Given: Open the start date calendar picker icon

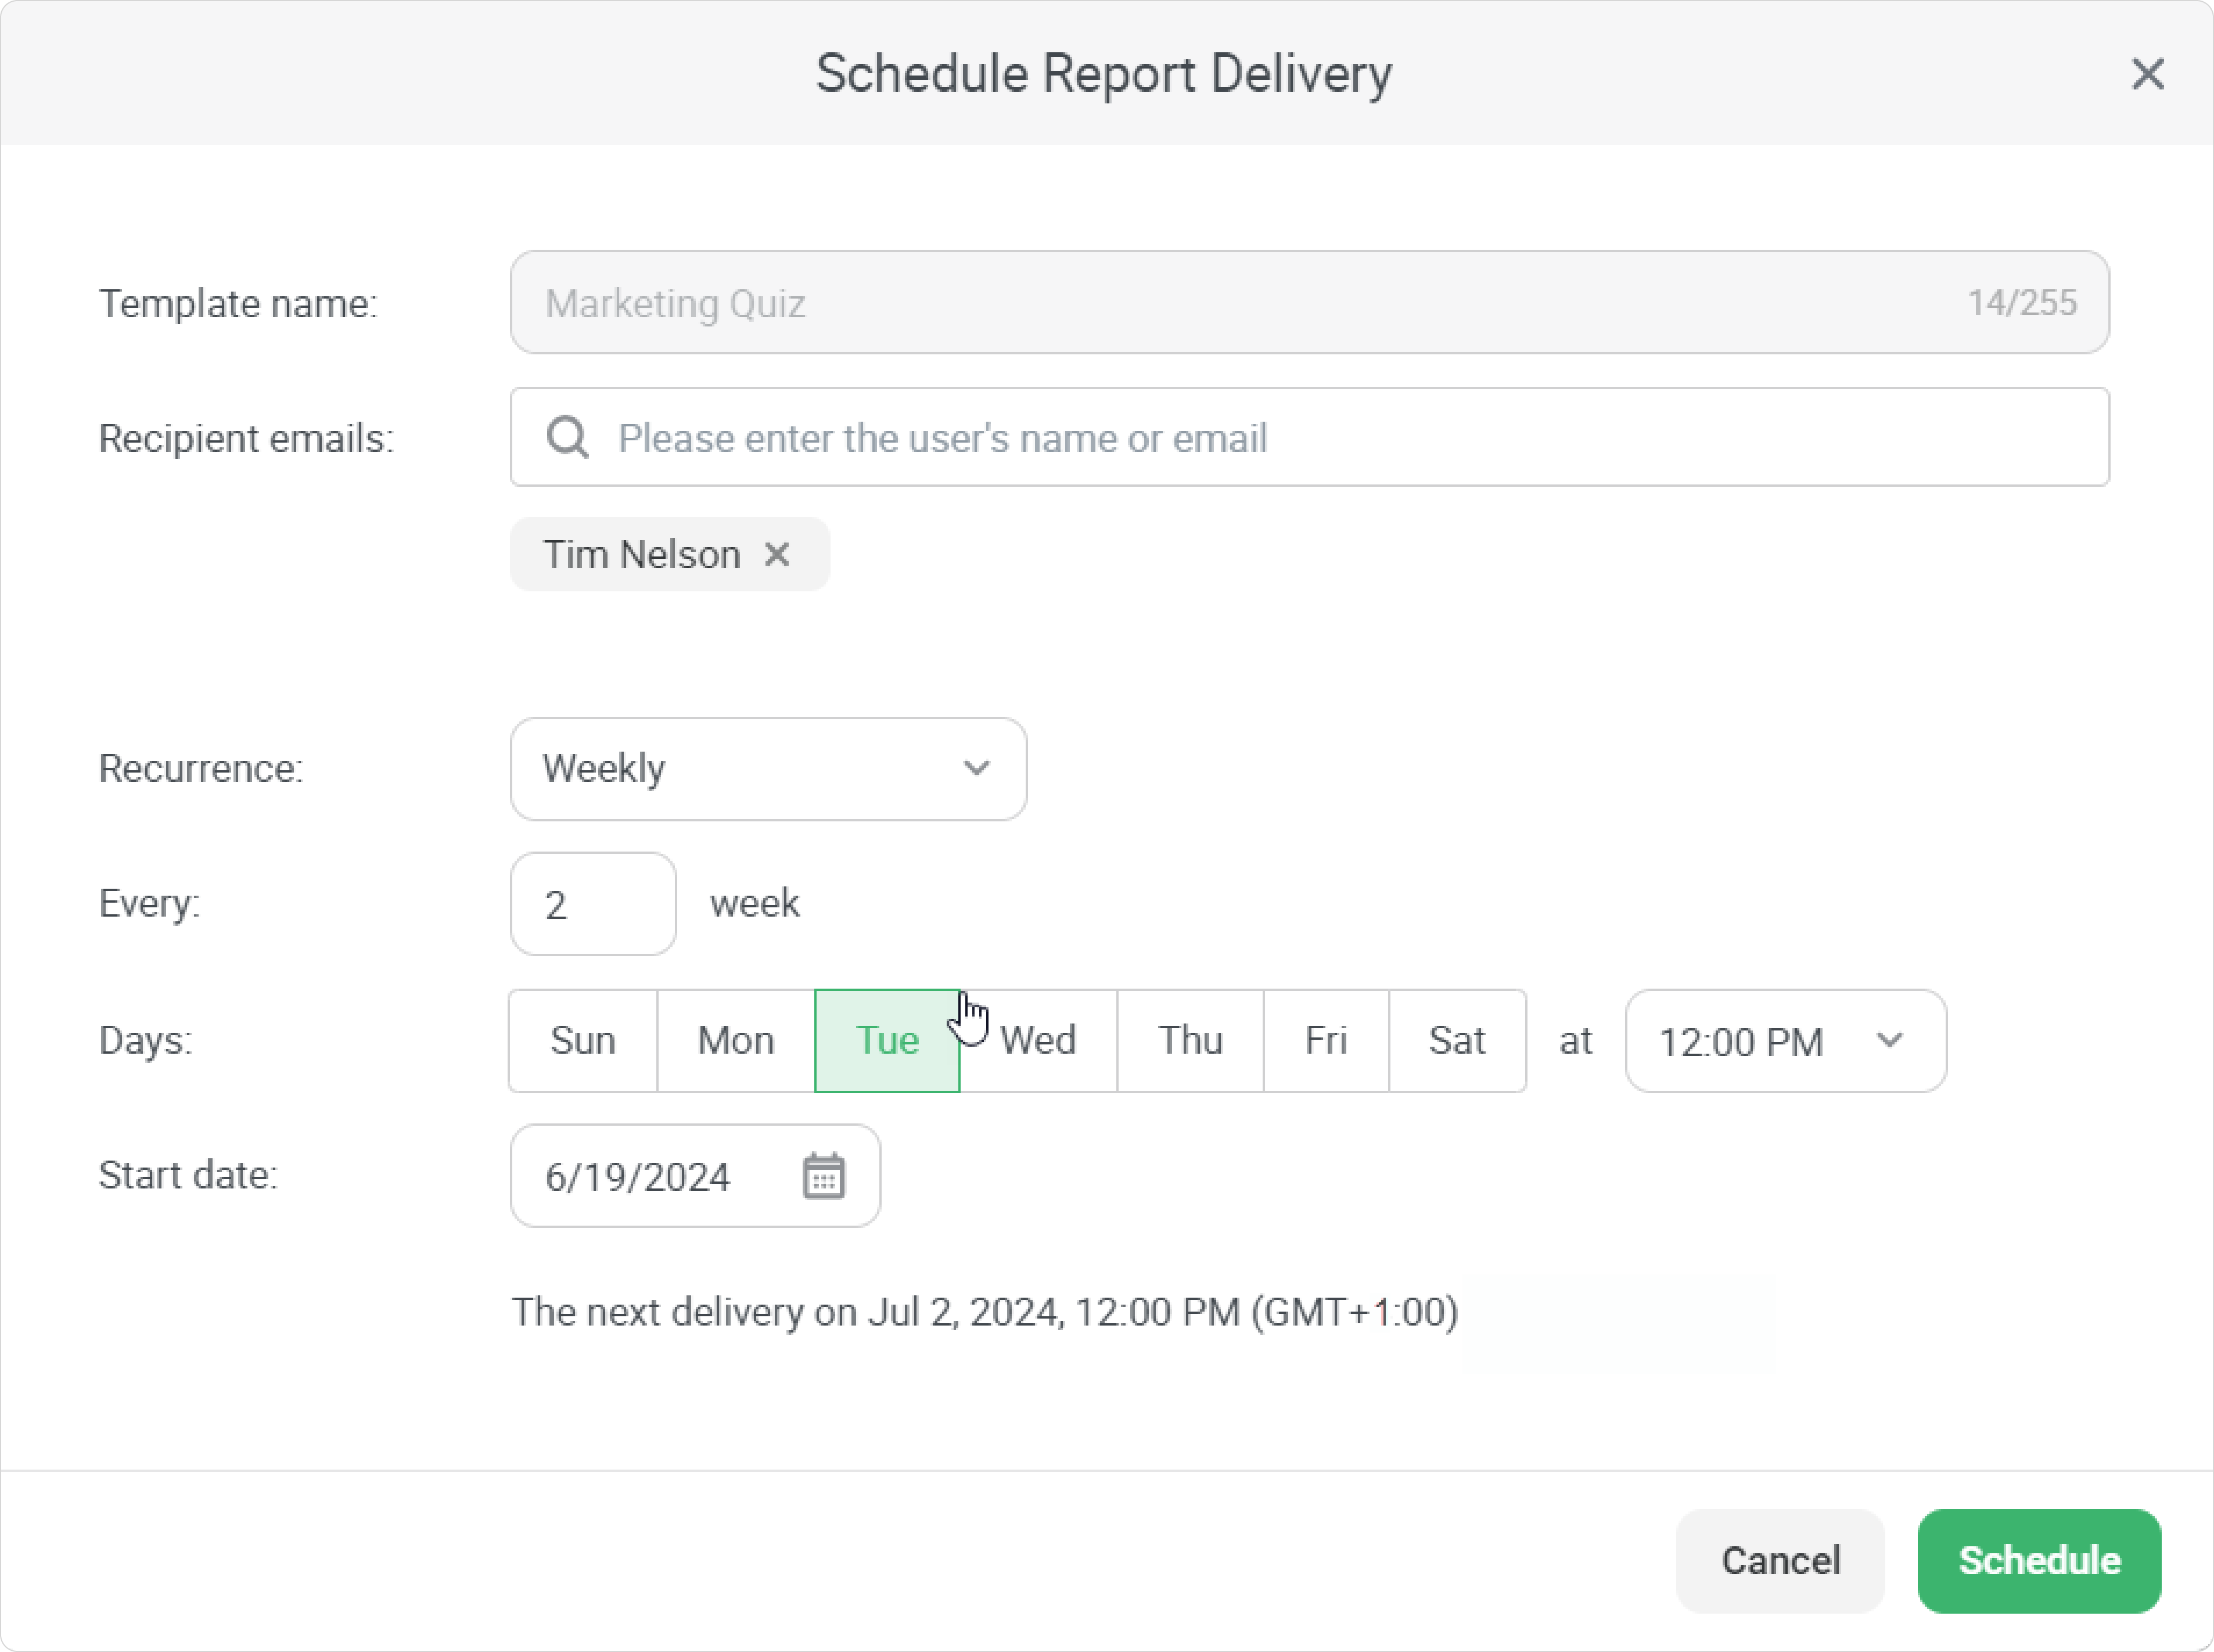Looking at the screenshot, I should point(823,1175).
